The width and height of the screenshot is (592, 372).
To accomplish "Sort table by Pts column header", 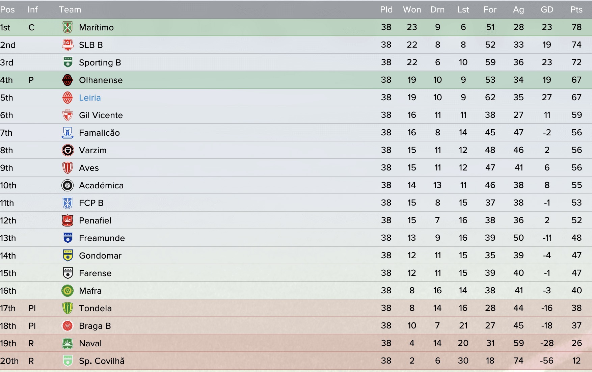I will (x=576, y=9).
